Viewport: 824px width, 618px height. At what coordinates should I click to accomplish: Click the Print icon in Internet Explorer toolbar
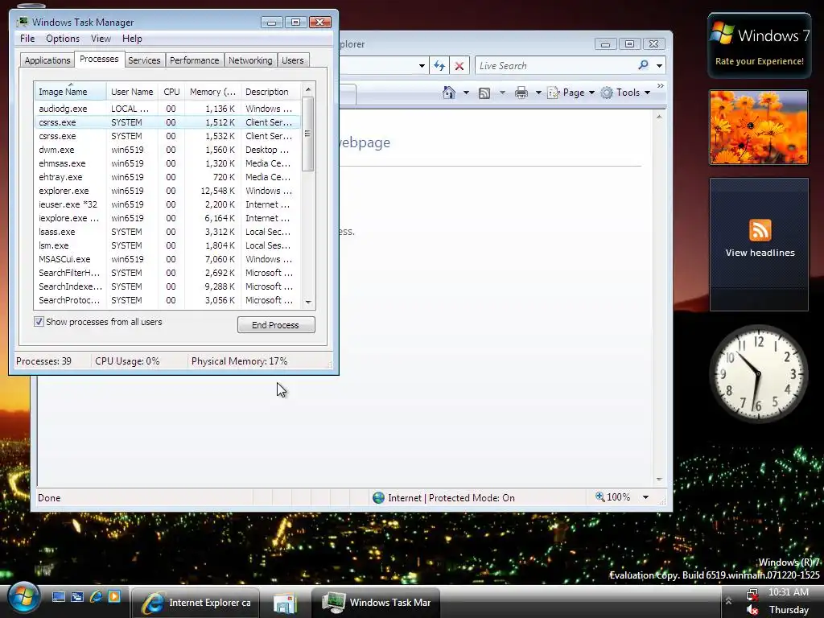pyautogui.click(x=521, y=93)
